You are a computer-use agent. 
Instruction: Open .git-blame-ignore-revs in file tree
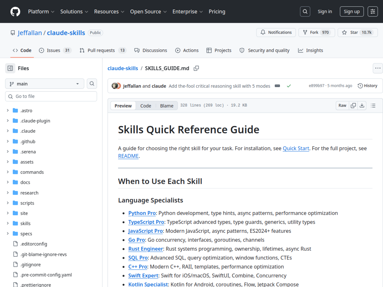click(x=44, y=254)
